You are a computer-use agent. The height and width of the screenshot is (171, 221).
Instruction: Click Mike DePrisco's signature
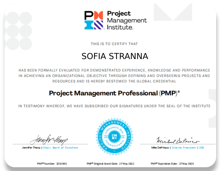coord(178,141)
